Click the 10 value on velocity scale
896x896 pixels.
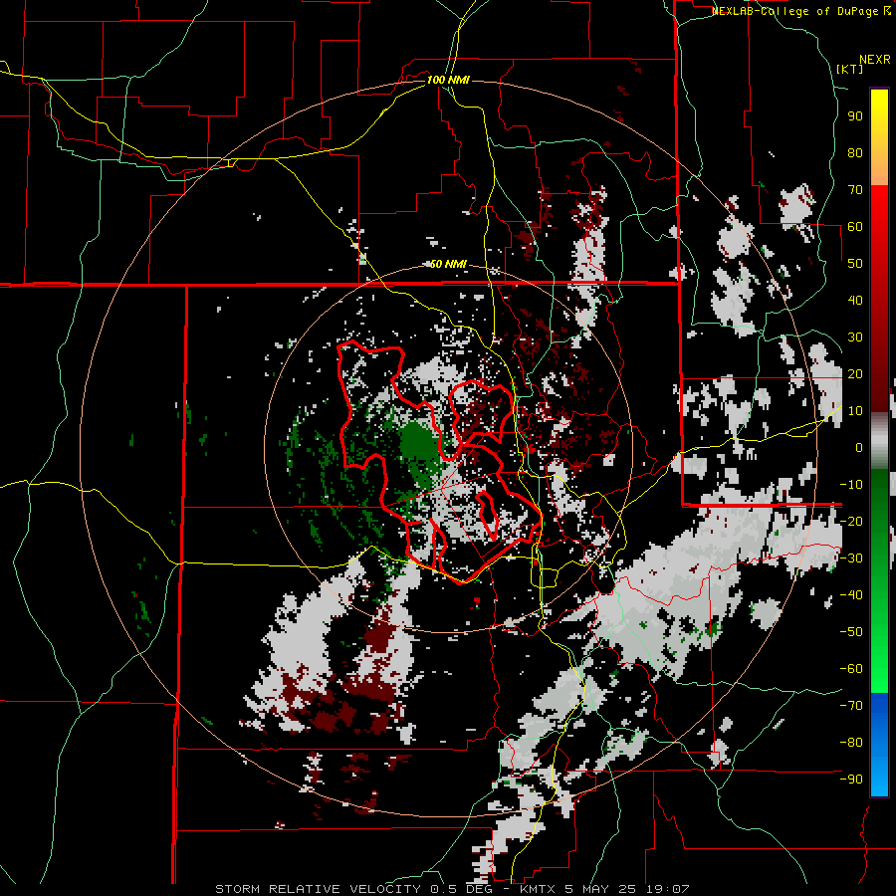[855, 411]
